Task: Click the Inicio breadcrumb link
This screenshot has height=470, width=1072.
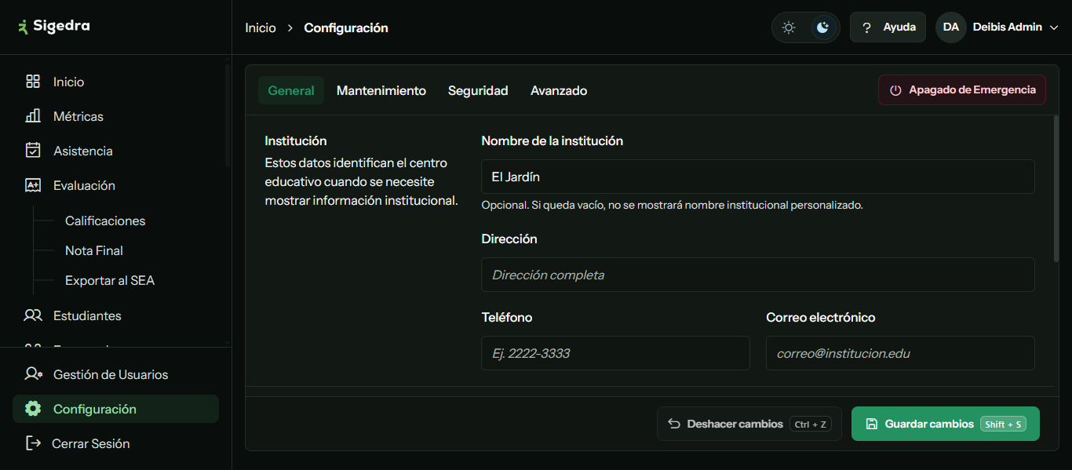Action: pos(261,27)
